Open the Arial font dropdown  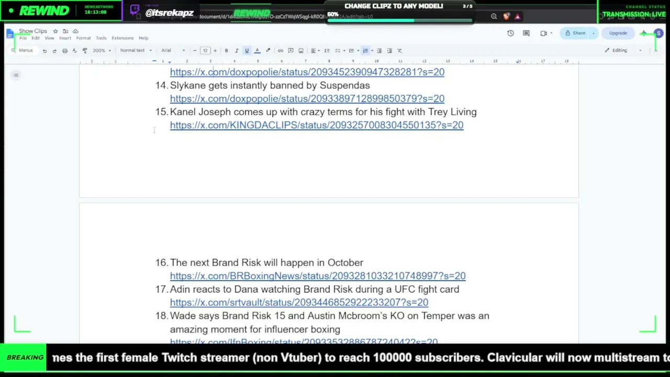(173, 51)
